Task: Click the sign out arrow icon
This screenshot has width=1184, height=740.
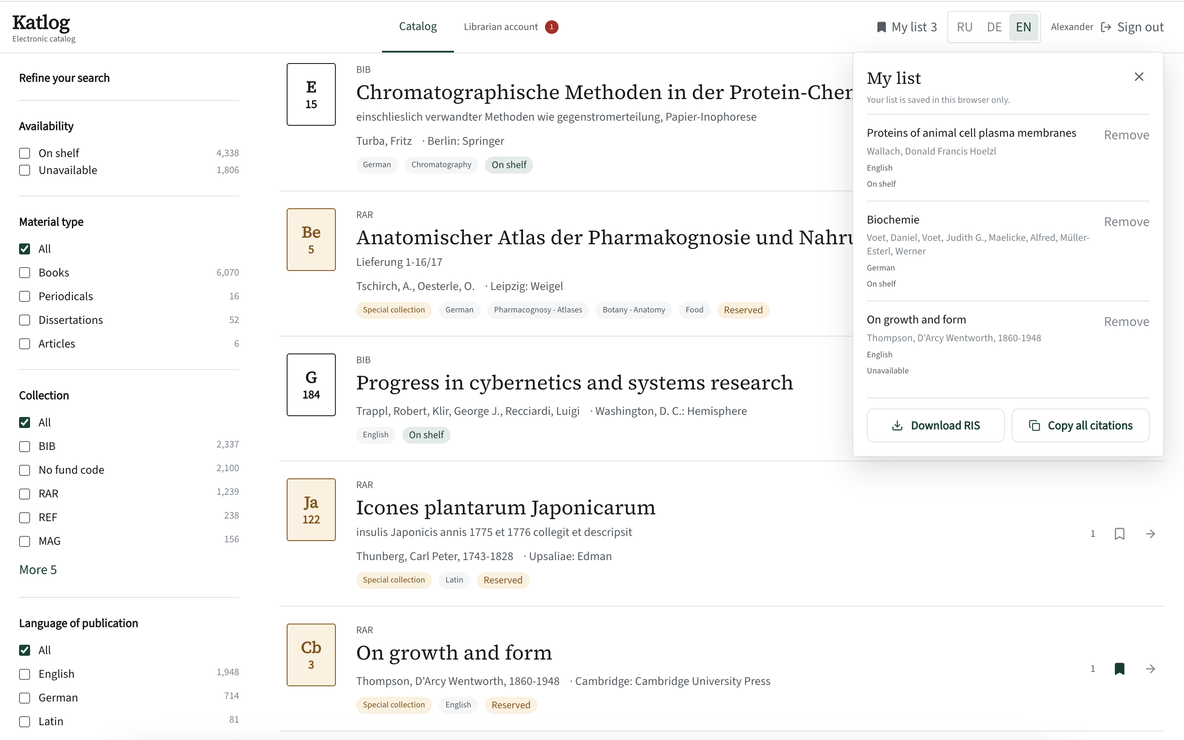Action: 1106,27
